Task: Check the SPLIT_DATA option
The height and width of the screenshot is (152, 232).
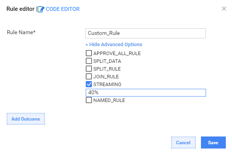Action: [89, 61]
